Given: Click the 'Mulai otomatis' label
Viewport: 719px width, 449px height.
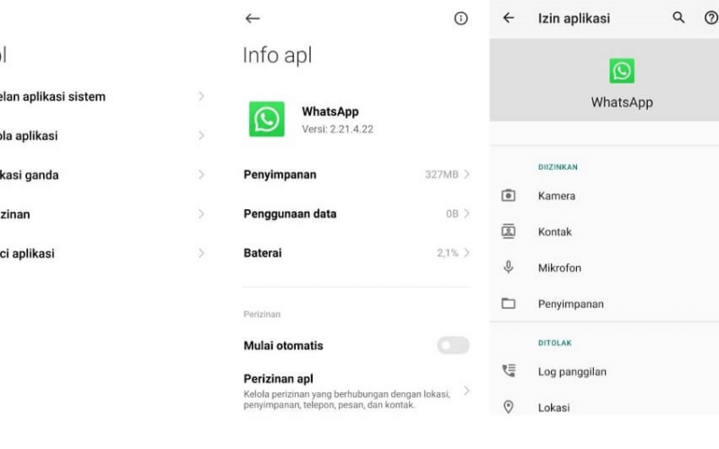Looking at the screenshot, I should coord(283,346).
